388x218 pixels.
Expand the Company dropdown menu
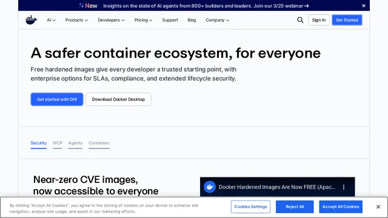coord(217,20)
